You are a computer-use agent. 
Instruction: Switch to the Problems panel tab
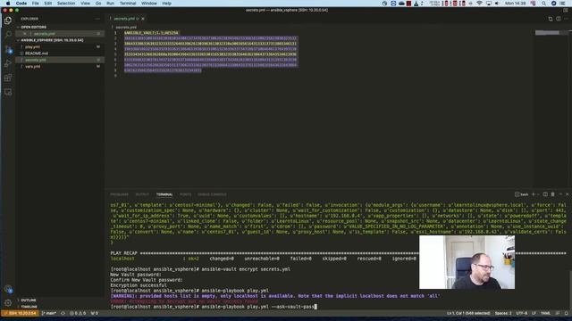tap(119, 194)
